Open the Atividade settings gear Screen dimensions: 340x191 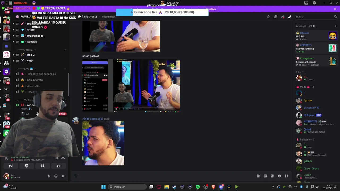click(x=314, y=26)
